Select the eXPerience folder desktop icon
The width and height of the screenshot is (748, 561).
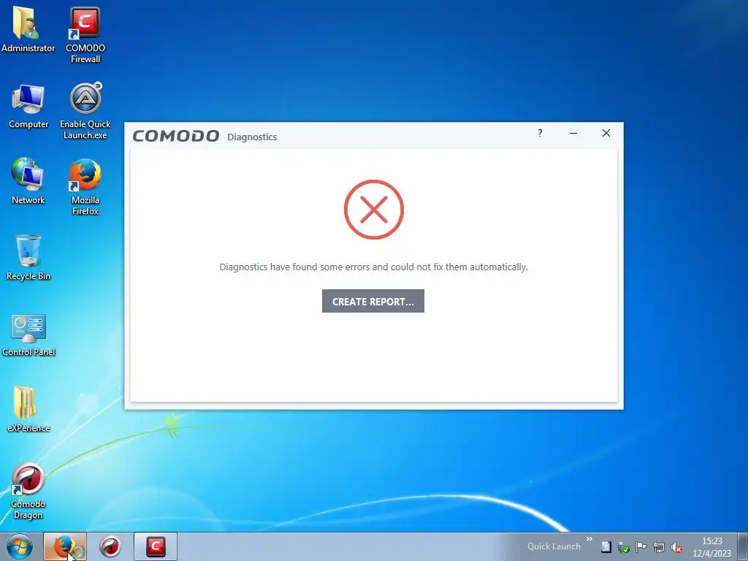28,409
